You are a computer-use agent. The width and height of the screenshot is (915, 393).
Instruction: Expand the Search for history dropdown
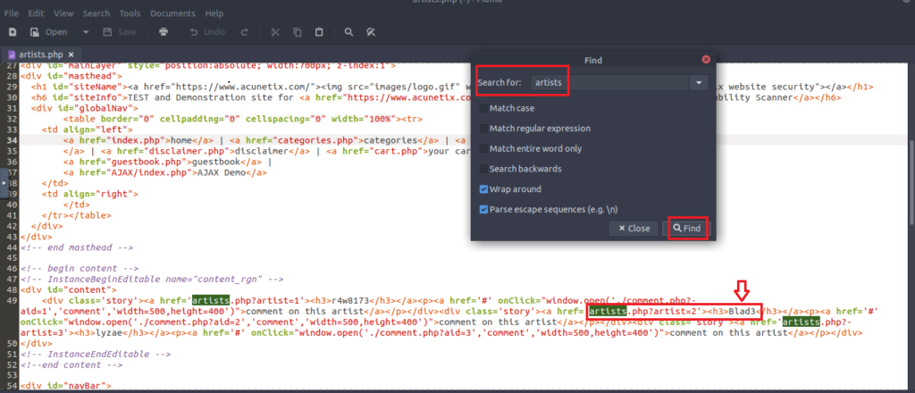pyautogui.click(x=699, y=83)
